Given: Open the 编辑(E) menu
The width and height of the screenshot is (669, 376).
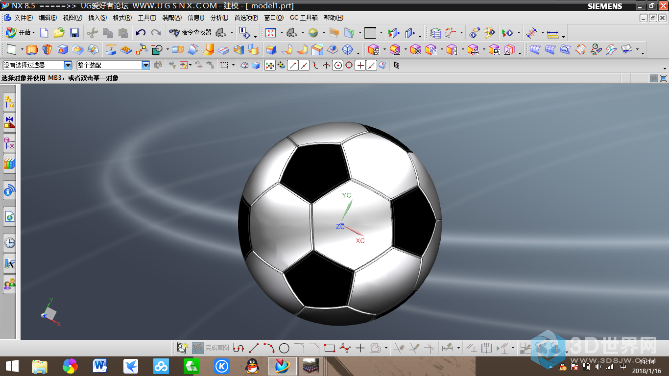Looking at the screenshot, I should (x=48, y=18).
